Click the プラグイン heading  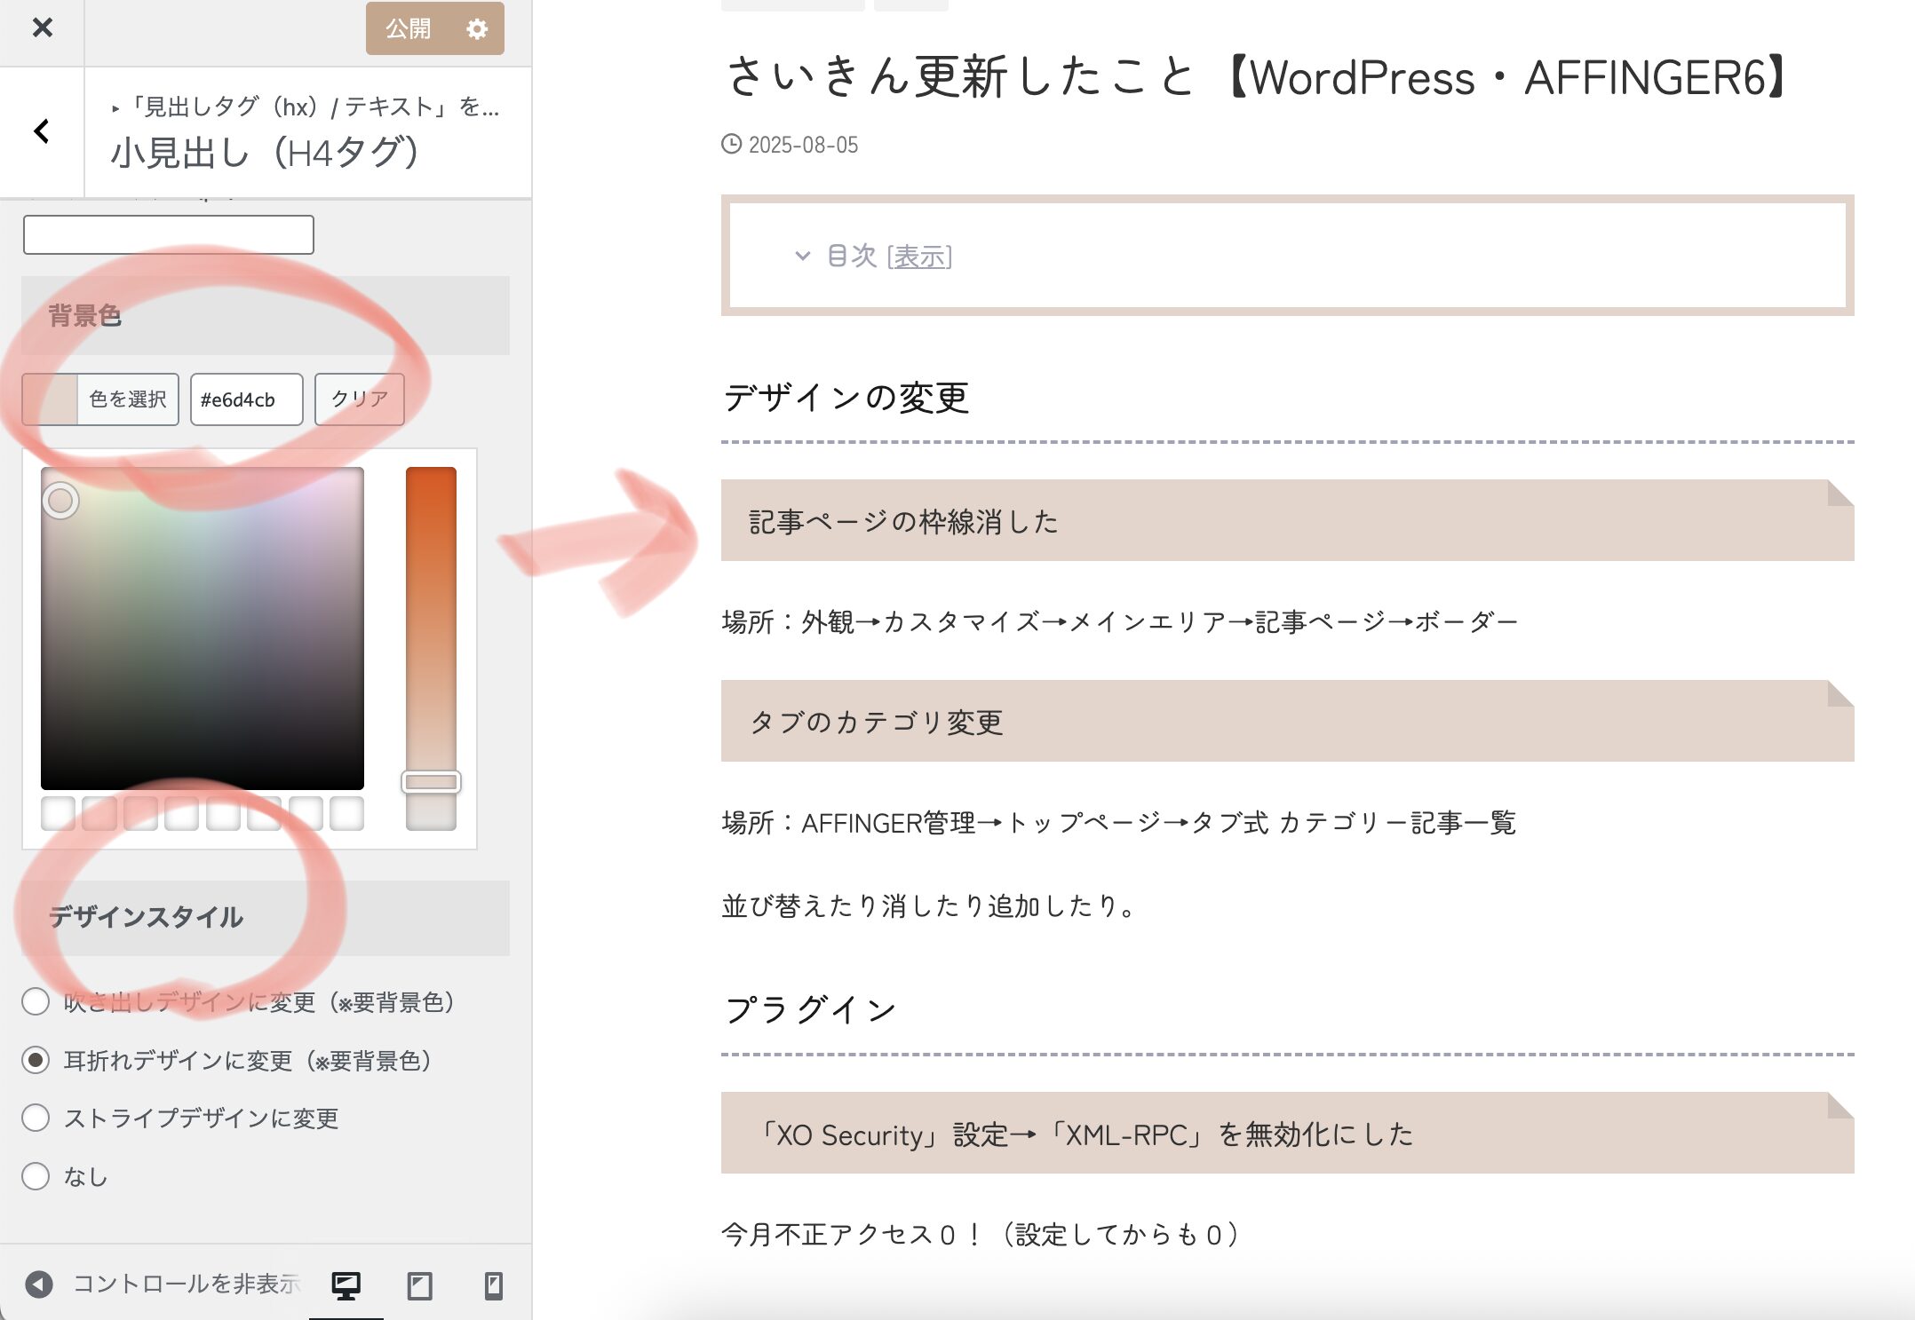click(x=810, y=1009)
